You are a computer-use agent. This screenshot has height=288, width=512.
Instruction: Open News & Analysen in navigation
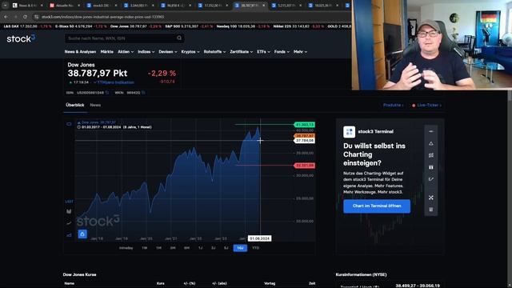point(80,51)
